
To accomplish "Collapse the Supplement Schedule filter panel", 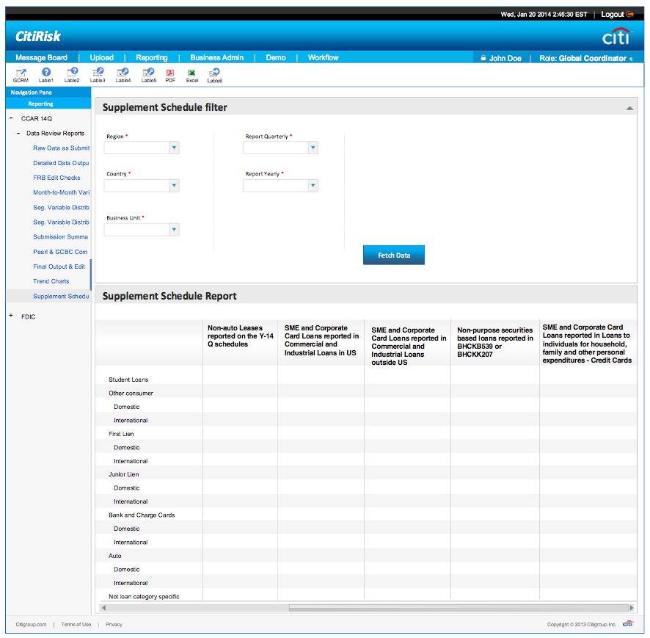I will pyautogui.click(x=629, y=108).
